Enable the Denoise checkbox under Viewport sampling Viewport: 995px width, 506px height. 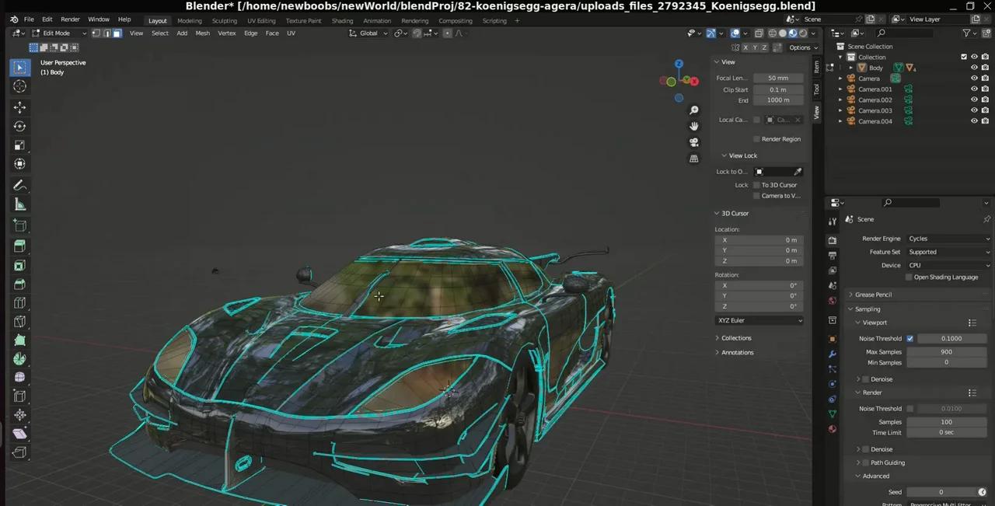[x=866, y=379]
